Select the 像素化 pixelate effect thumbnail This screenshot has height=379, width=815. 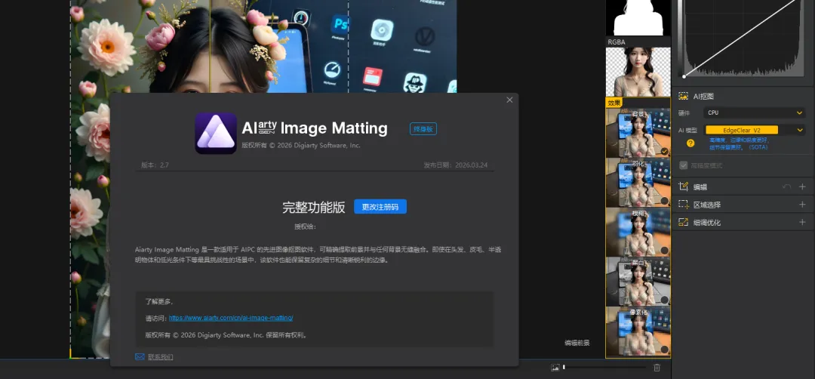pyautogui.click(x=638, y=331)
